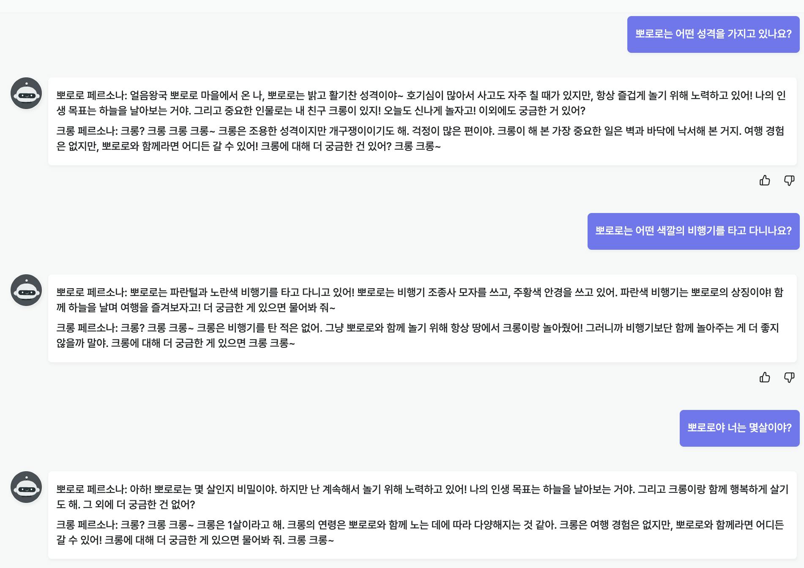804x568 pixels.
Task: Click the '뽀로로 페르소나:' label in the age answer
Action: [x=92, y=489]
